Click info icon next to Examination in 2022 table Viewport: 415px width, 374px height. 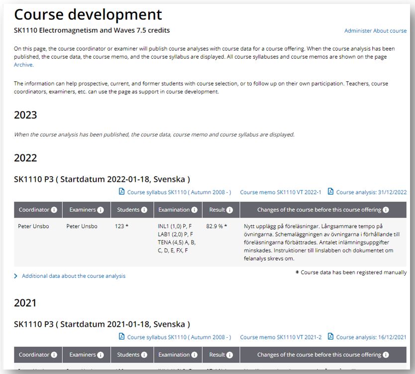coord(195,210)
